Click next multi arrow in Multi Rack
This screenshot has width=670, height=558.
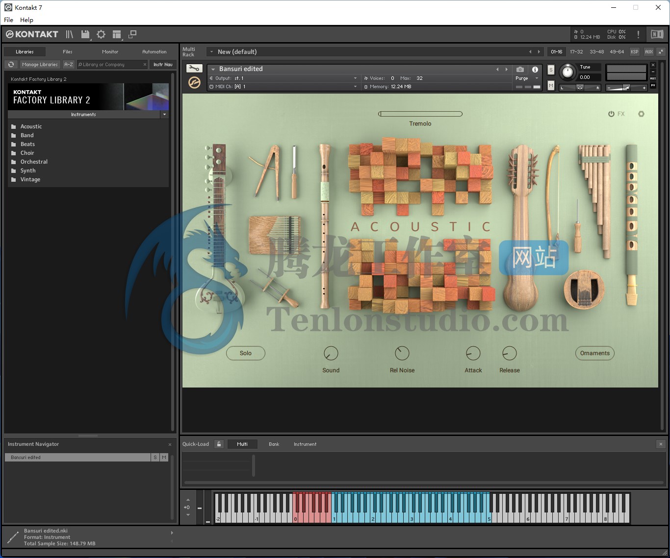539,51
